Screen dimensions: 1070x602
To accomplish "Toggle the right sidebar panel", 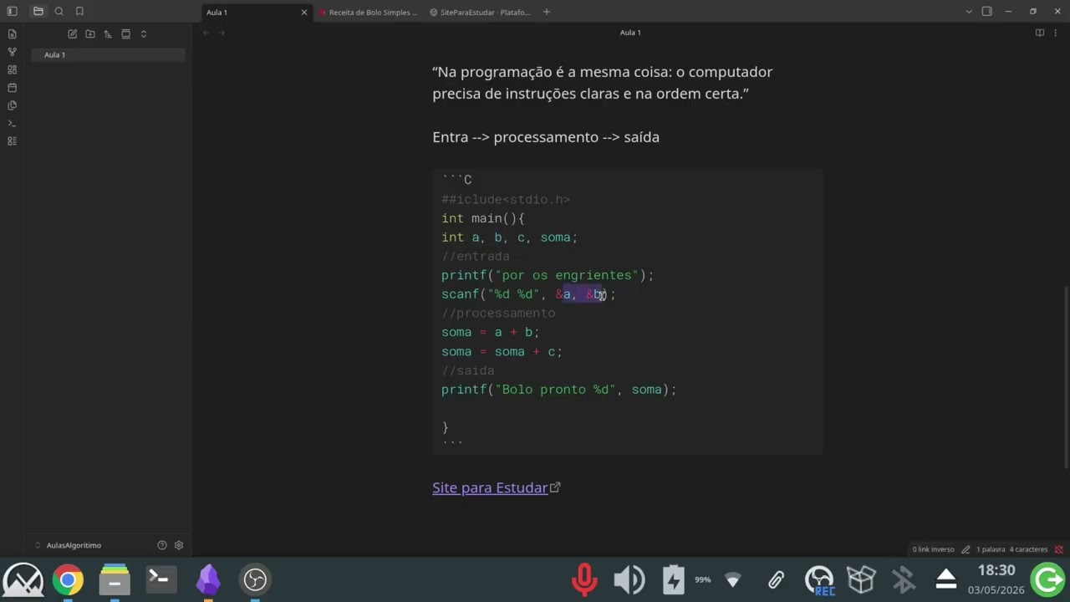I will (987, 12).
